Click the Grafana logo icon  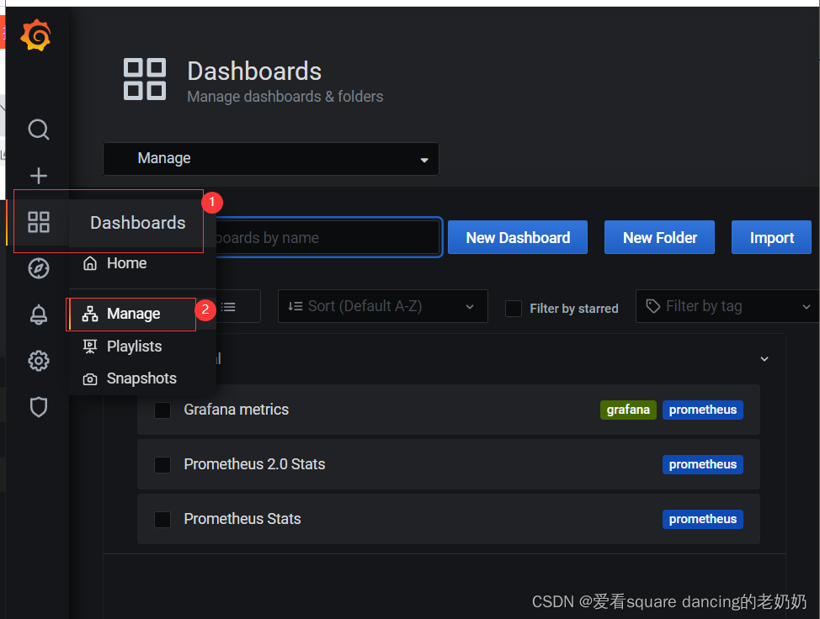[x=35, y=35]
